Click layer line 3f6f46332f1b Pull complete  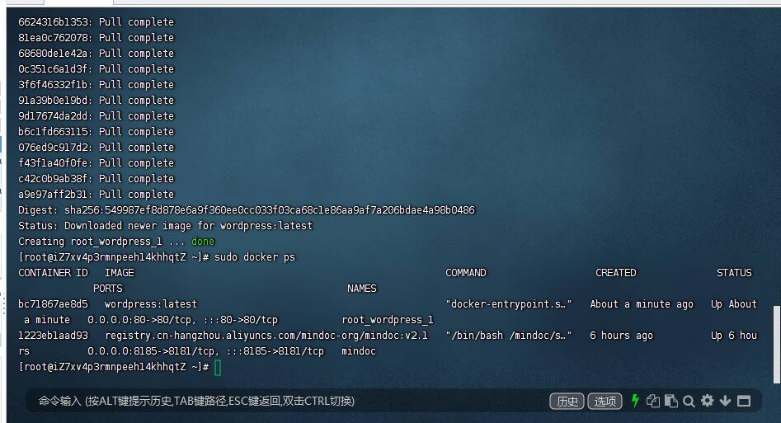(x=96, y=85)
